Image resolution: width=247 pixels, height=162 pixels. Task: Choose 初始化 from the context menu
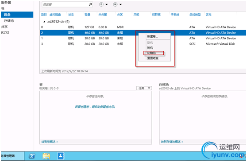(x=151, y=53)
